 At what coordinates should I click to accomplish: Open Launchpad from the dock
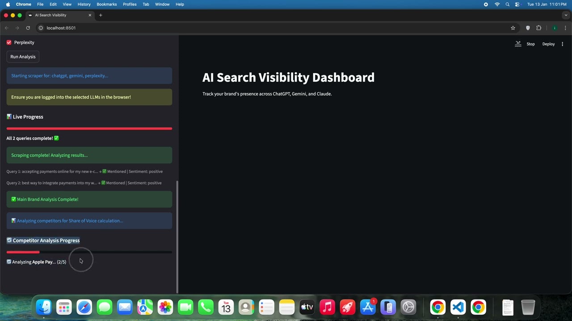tap(64, 307)
